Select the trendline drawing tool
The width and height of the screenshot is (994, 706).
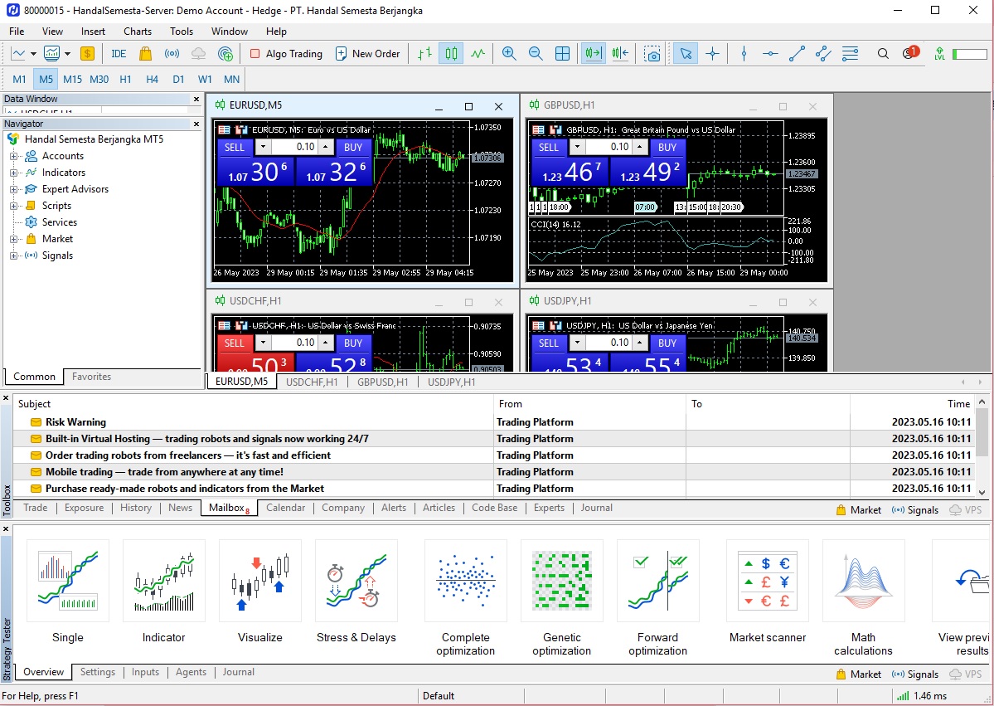(x=797, y=54)
